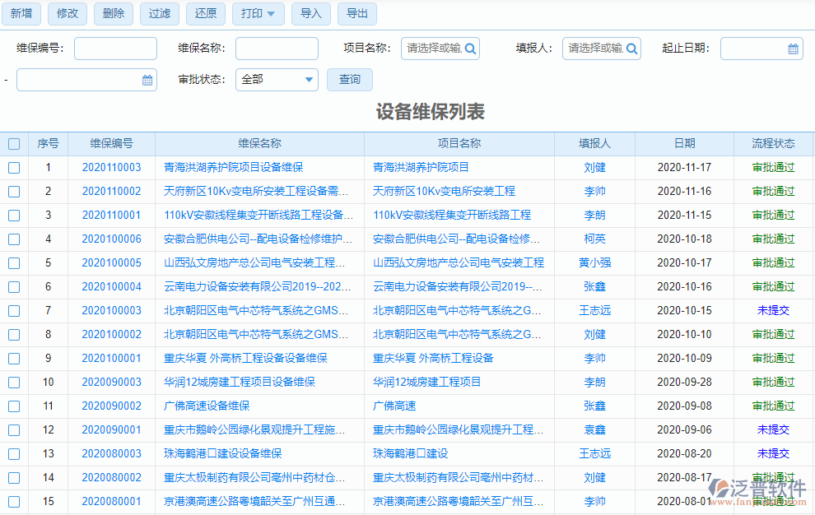Image resolution: width=815 pixels, height=515 pixels.
Task: Click the 查询 (Query) button
Action: click(x=349, y=79)
